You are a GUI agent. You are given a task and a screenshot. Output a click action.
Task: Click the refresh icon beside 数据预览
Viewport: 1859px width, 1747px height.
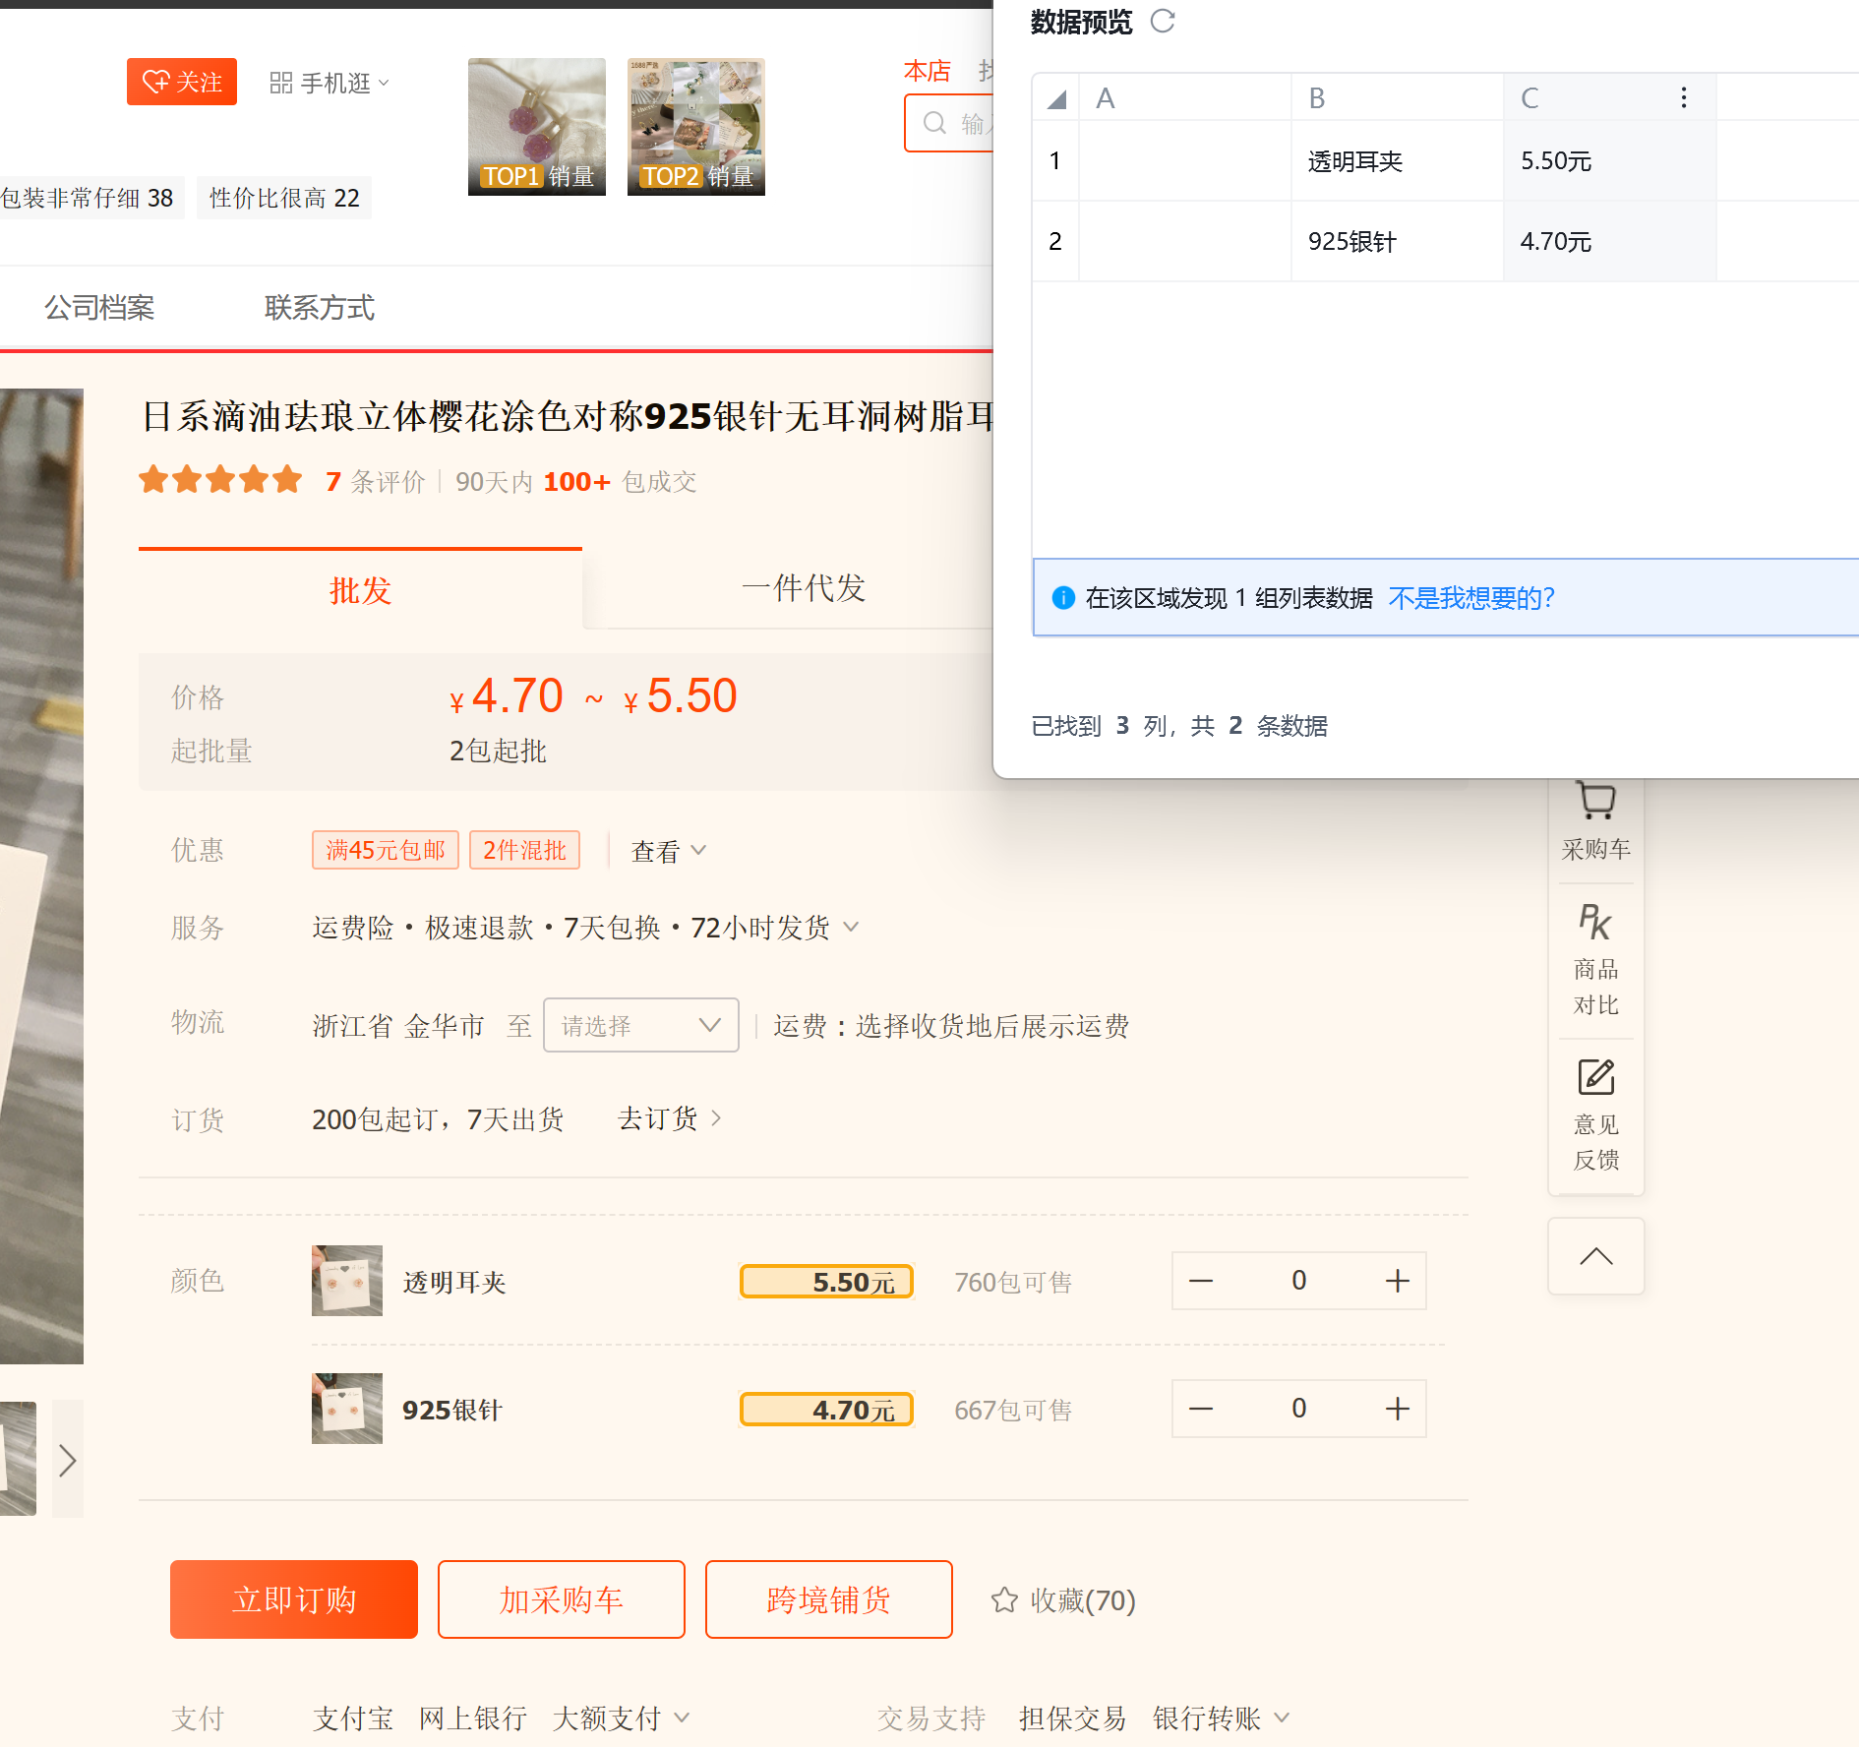click(x=1163, y=22)
